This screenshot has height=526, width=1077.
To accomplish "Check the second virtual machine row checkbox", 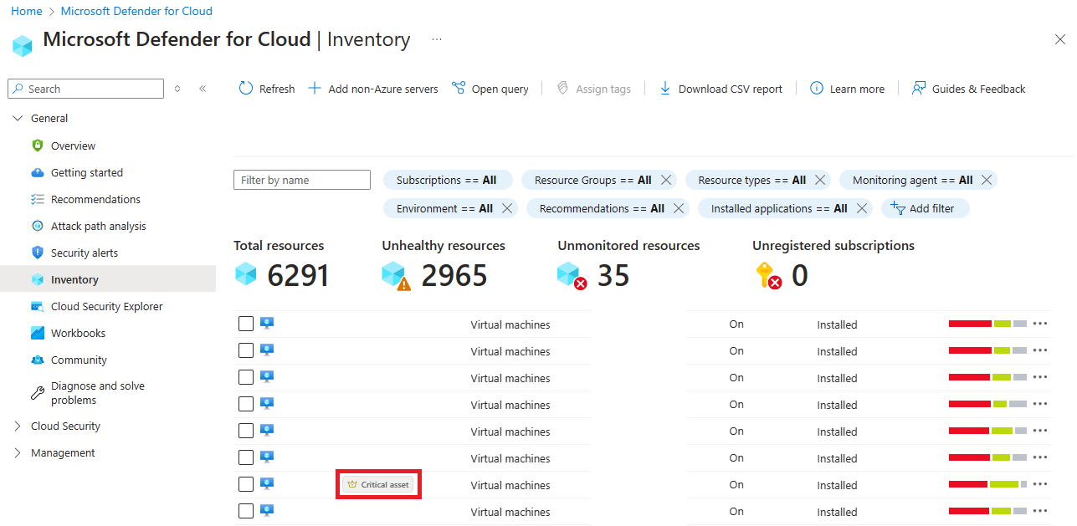I will pos(246,350).
